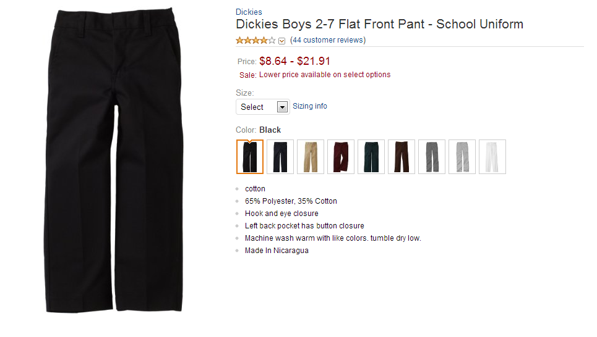Image resolution: width=597 pixels, height=337 pixels.
Task: Open the 44 customer reviews link
Action: tap(328, 40)
